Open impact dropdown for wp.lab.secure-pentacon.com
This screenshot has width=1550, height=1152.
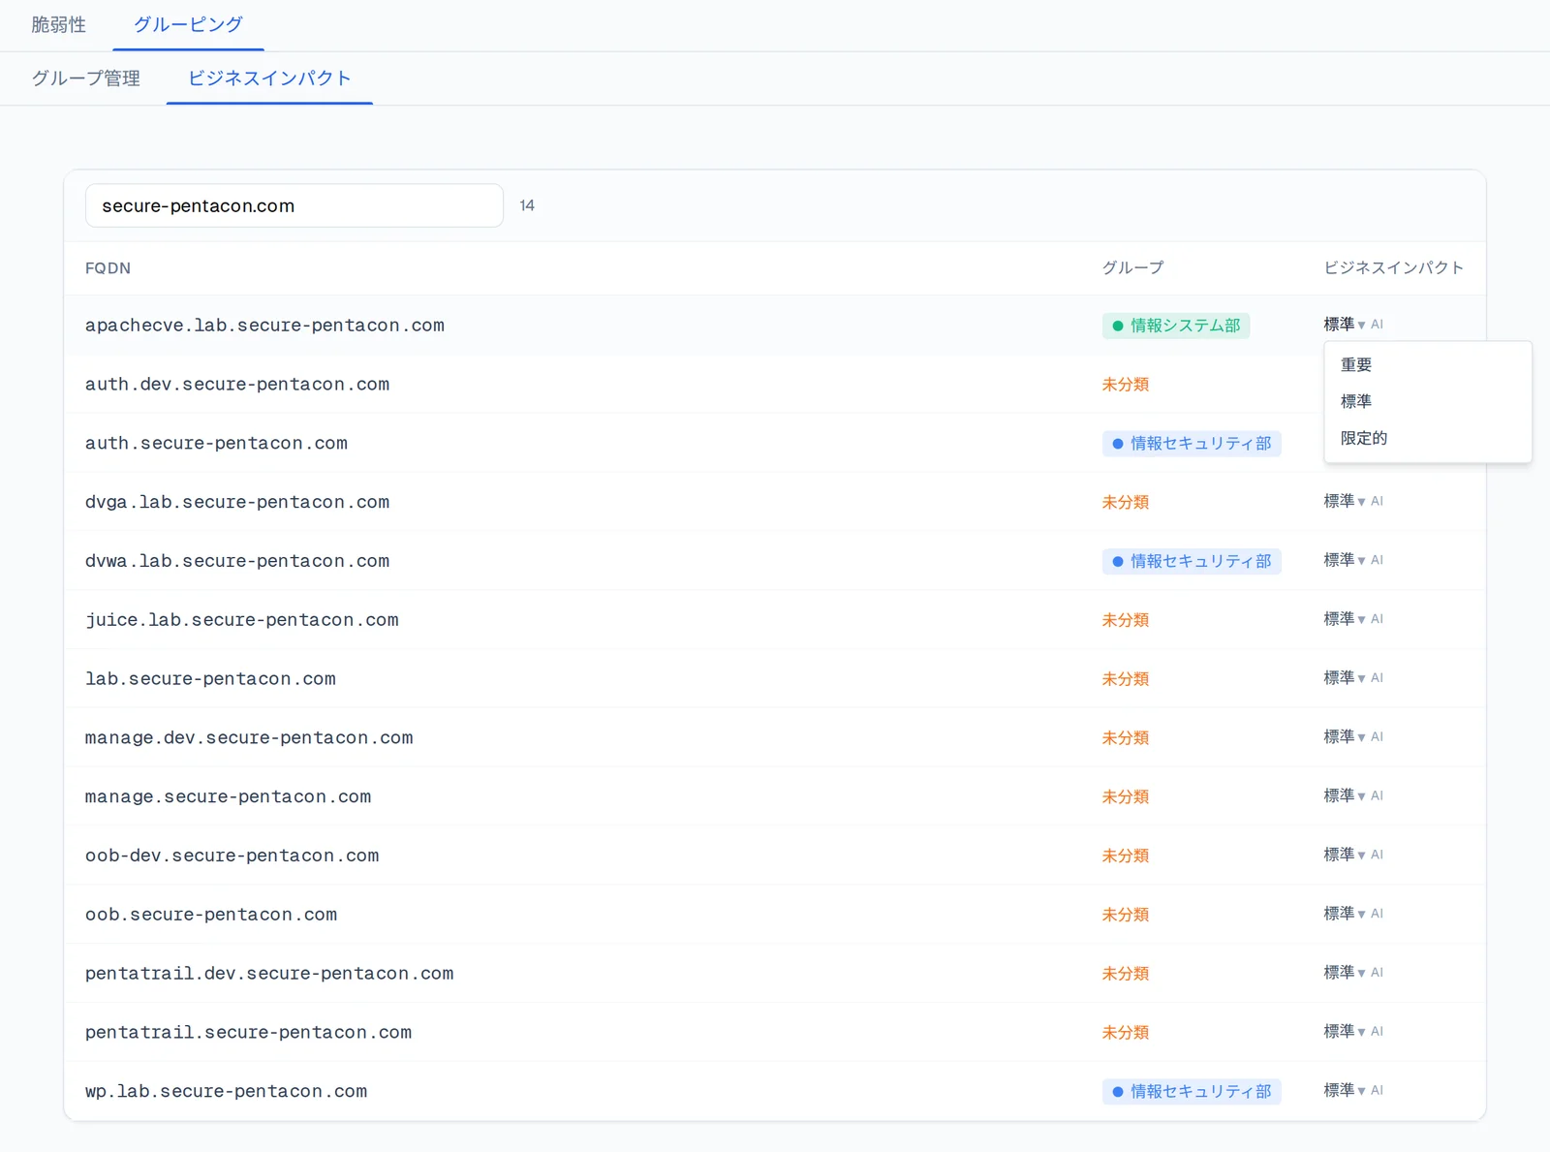(1345, 1091)
